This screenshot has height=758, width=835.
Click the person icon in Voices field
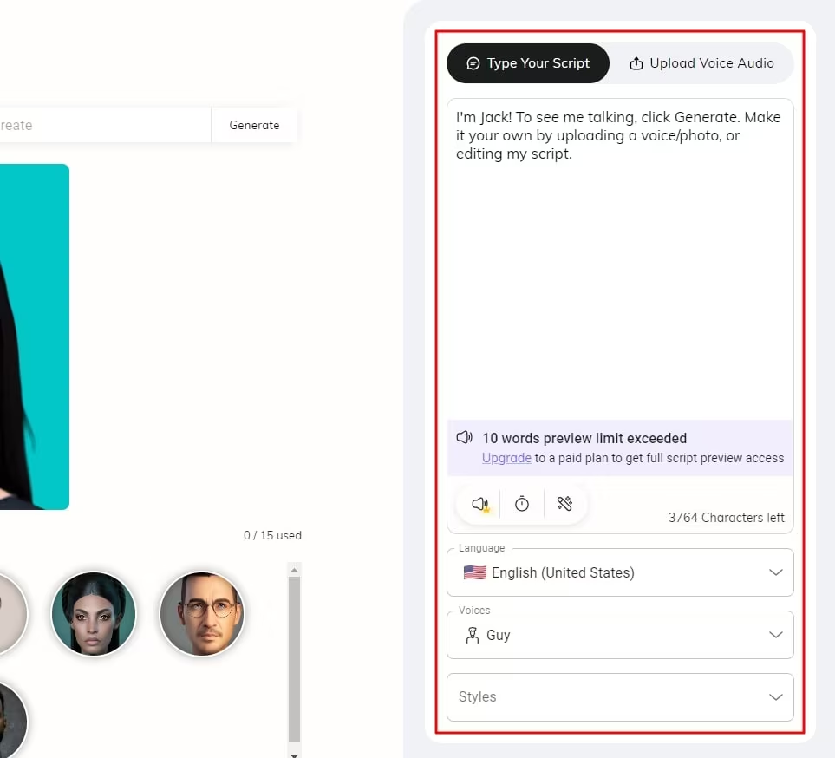tap(473, 635)
